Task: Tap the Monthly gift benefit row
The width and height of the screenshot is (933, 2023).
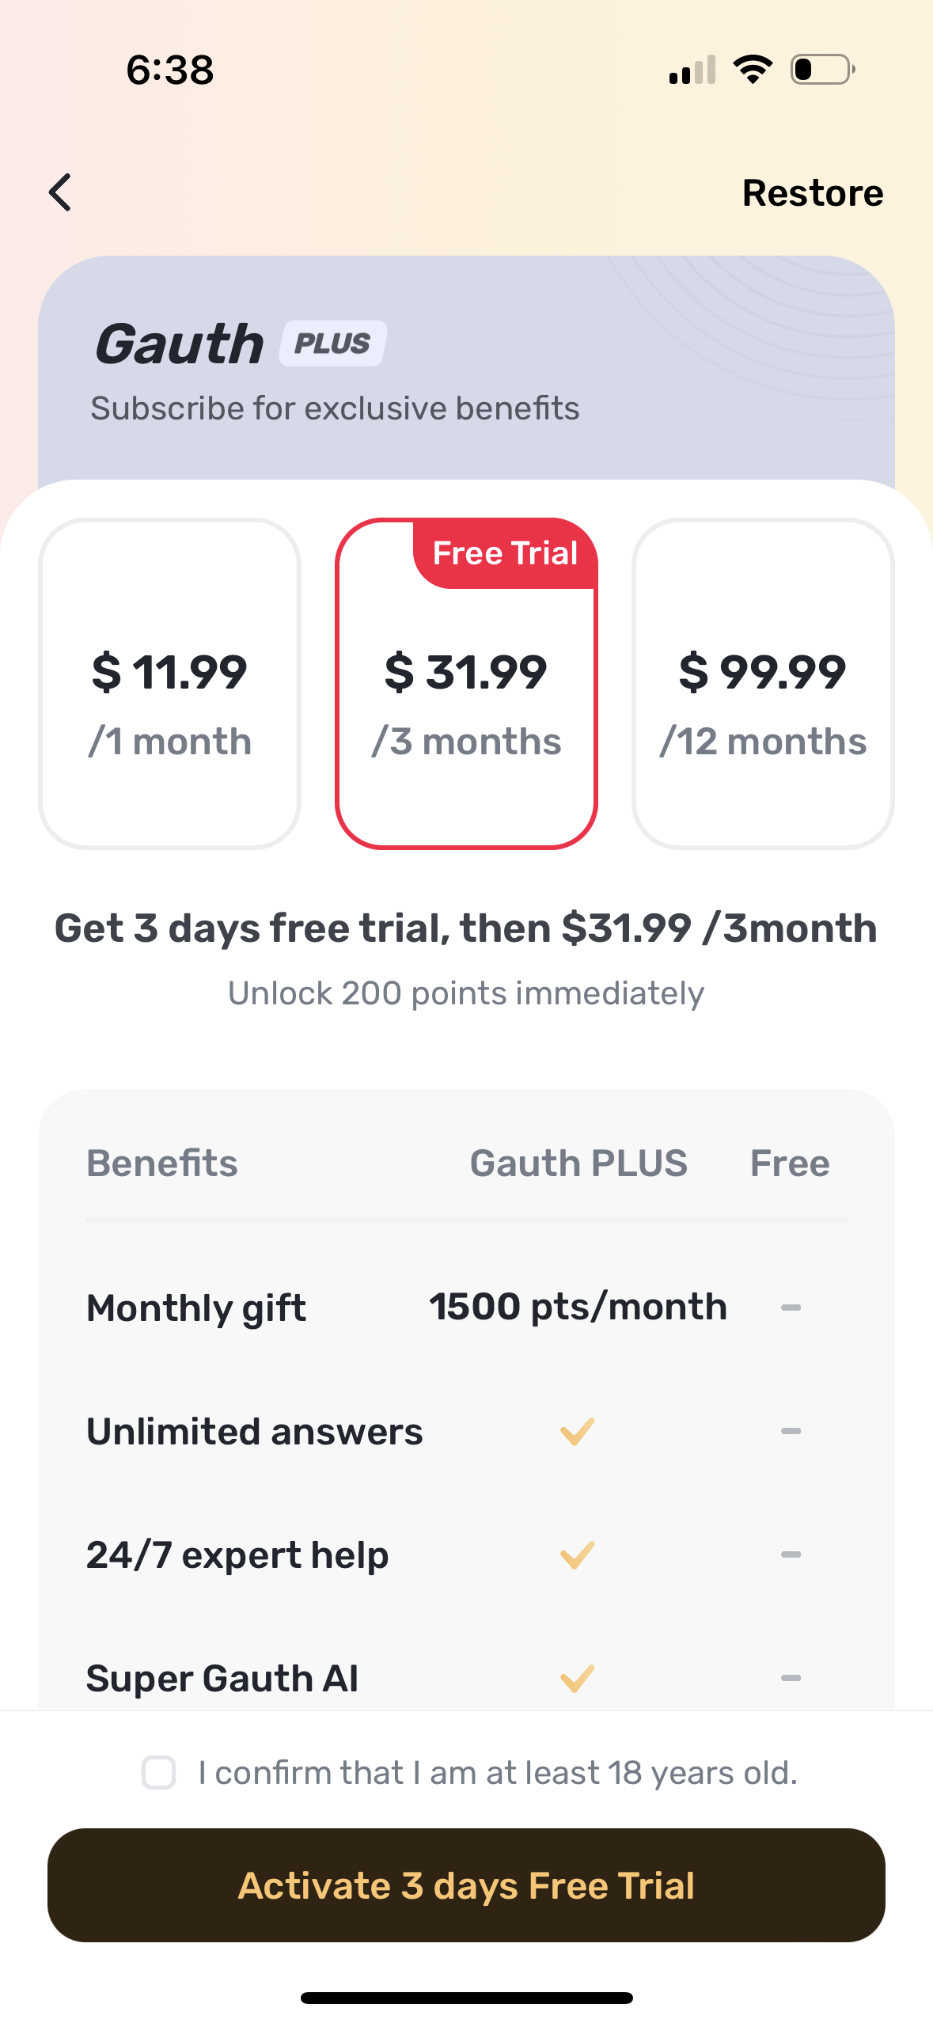Action: pos(196,1308)
